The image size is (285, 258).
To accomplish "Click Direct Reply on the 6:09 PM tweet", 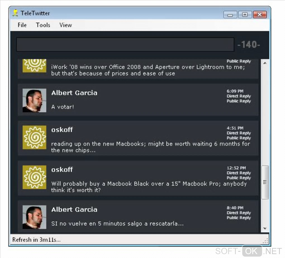I will pos(239,96).
